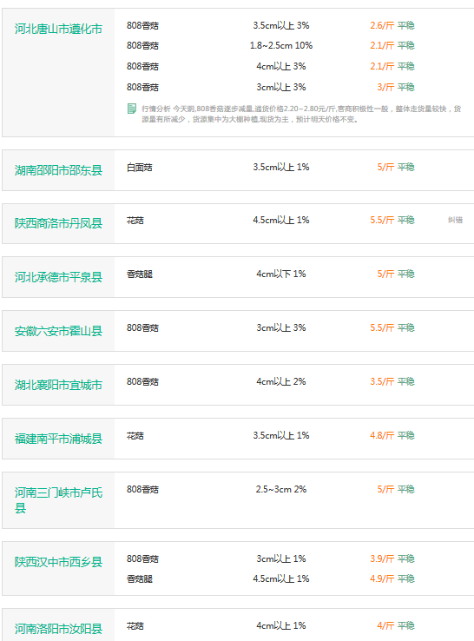The width and height of the screenshot is (474, 641).
Task: Click the 2.6/斤 price in 遵化市
Action: point(382,26)
